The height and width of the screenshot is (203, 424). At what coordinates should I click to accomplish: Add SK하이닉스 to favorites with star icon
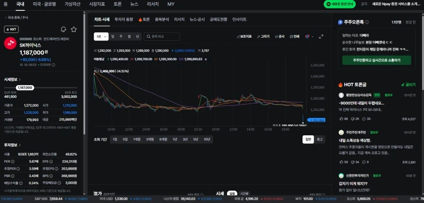coord(73,30)
